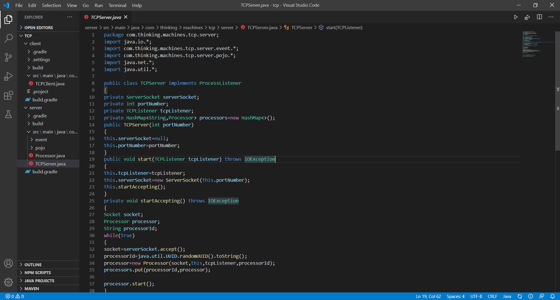The height and width of the screenshot is (300, 560).
Task: Open the Edit menu
Action: pos(32,5)
